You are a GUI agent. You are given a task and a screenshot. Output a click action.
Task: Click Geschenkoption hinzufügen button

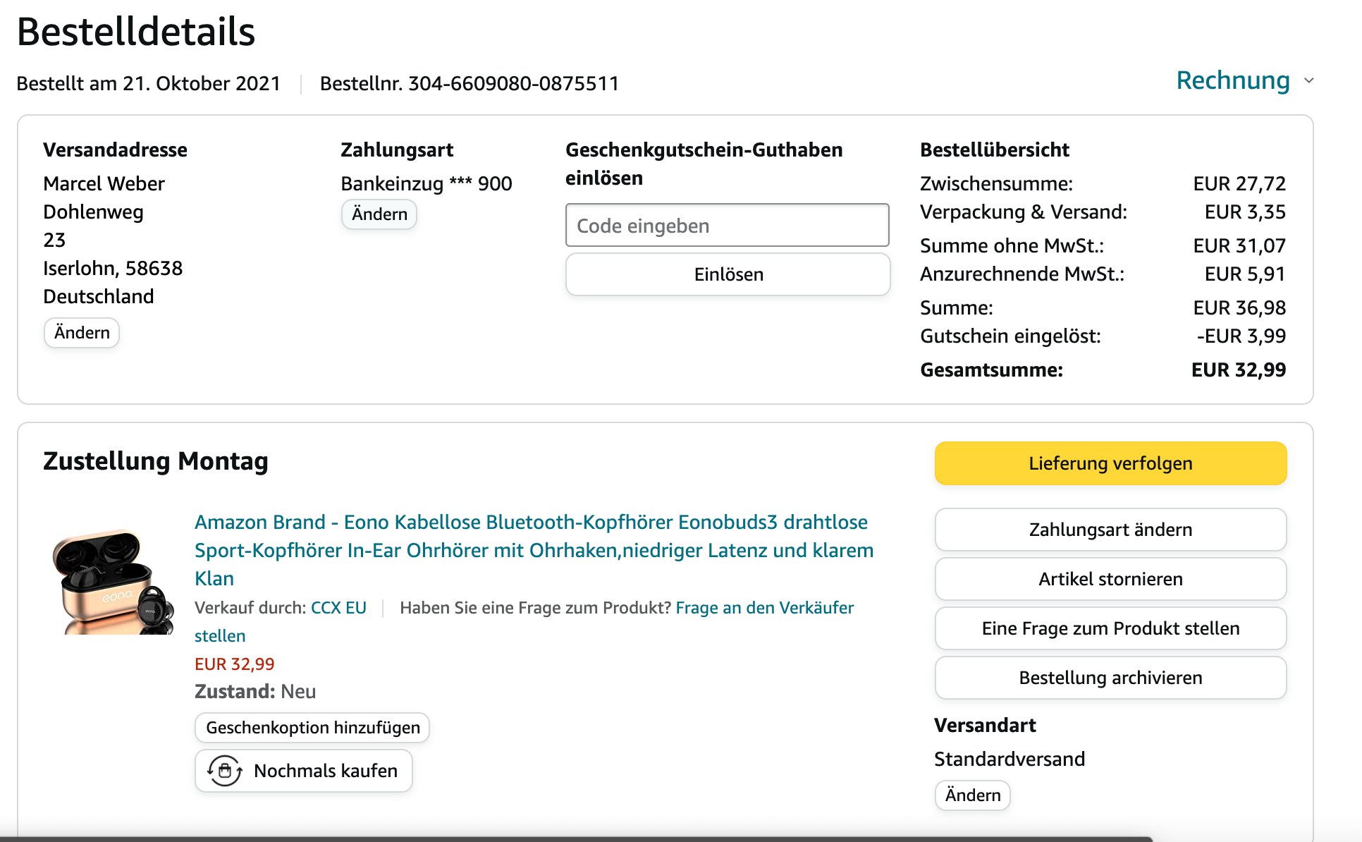click(x=312, y=727)
